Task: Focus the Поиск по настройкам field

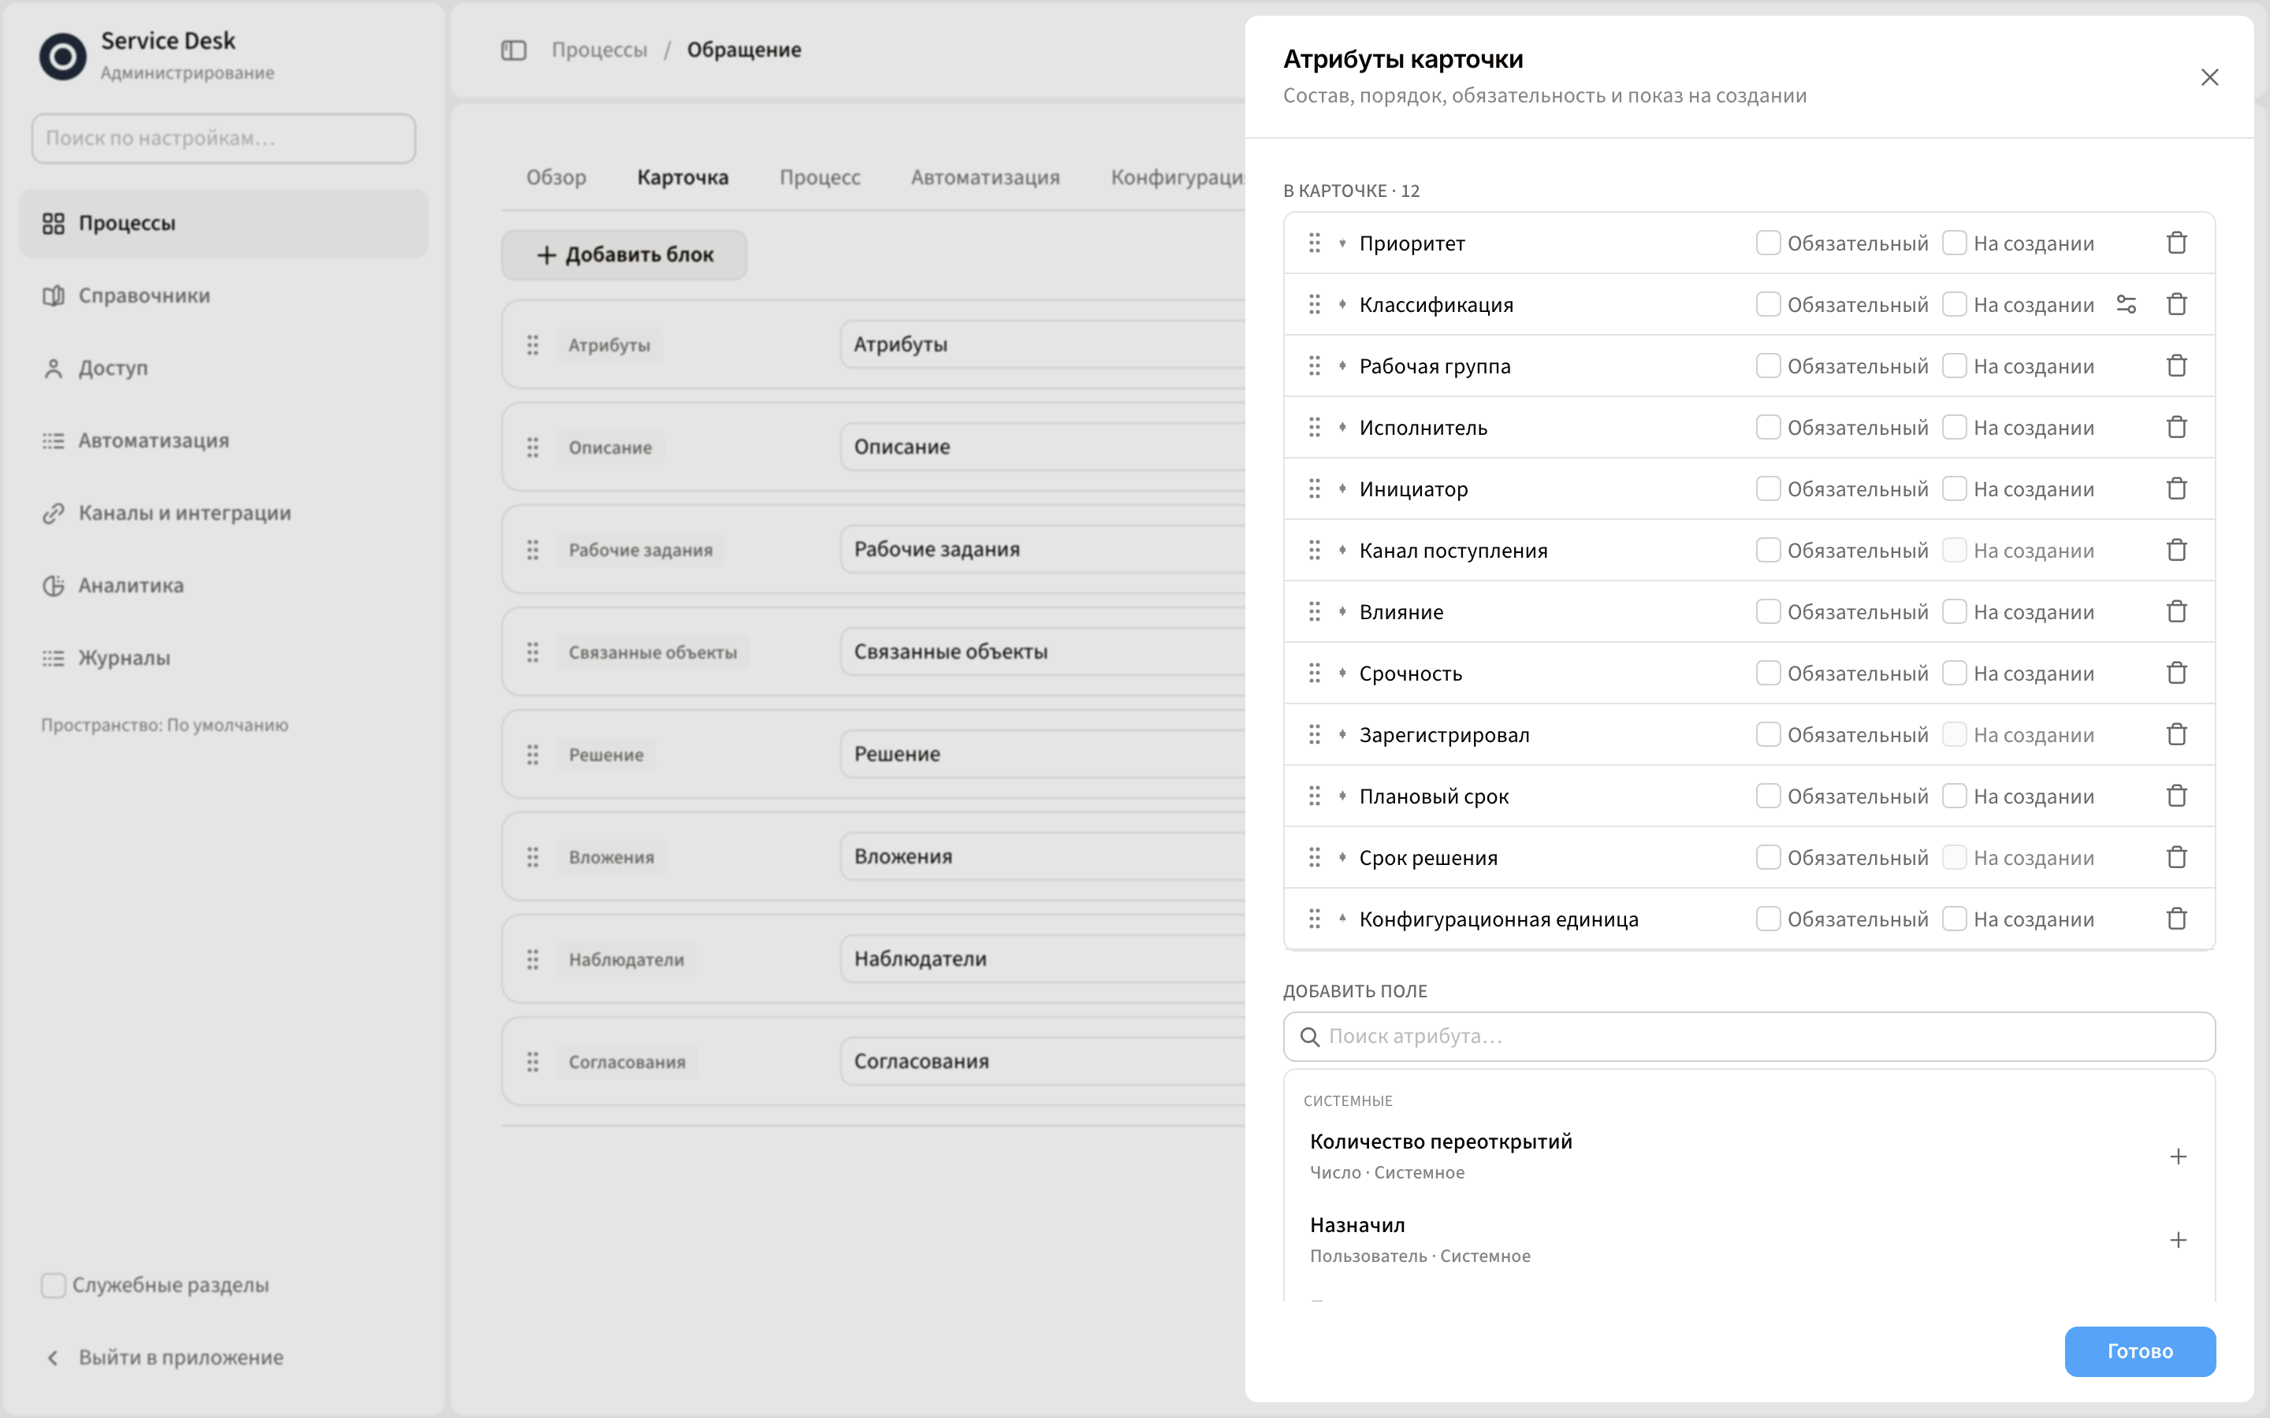Action: [223, 138]
